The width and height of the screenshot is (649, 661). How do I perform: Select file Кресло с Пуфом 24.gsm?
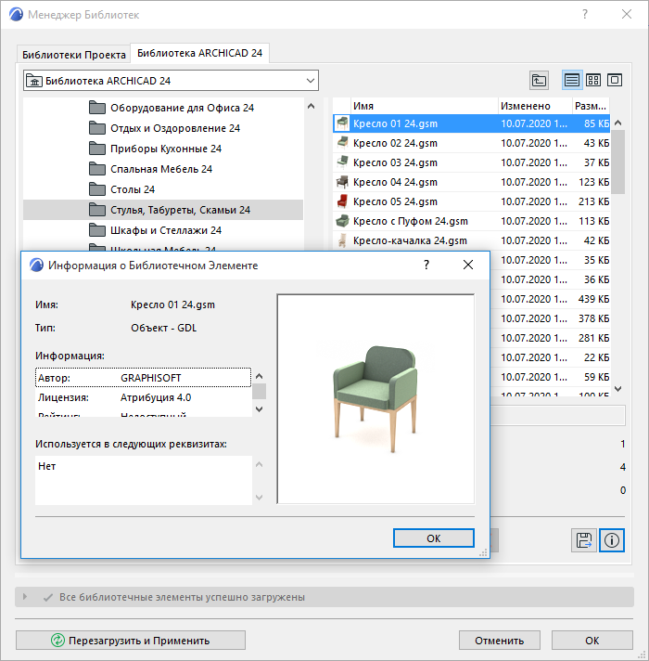pos(471,221)
